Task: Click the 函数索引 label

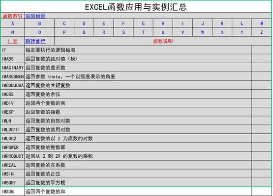Action: pyautogui.click(x=12, y=16)
